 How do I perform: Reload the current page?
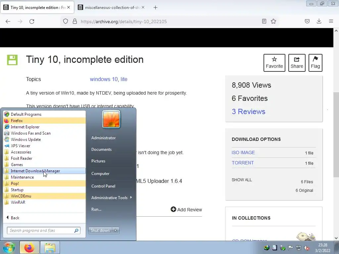32,21
